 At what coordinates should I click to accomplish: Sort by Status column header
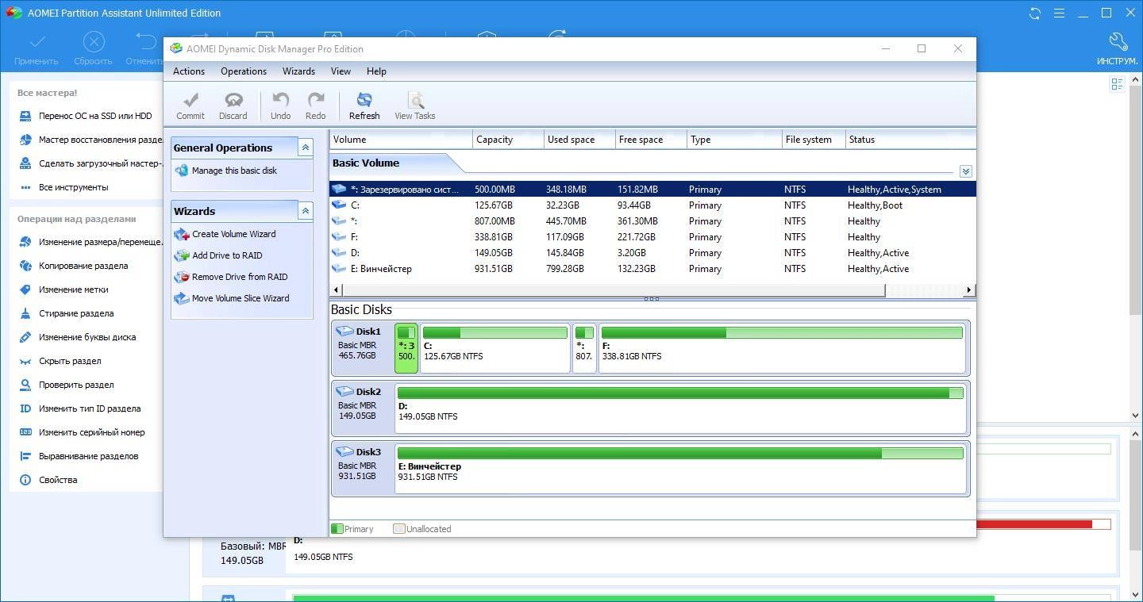coord(910,140)
